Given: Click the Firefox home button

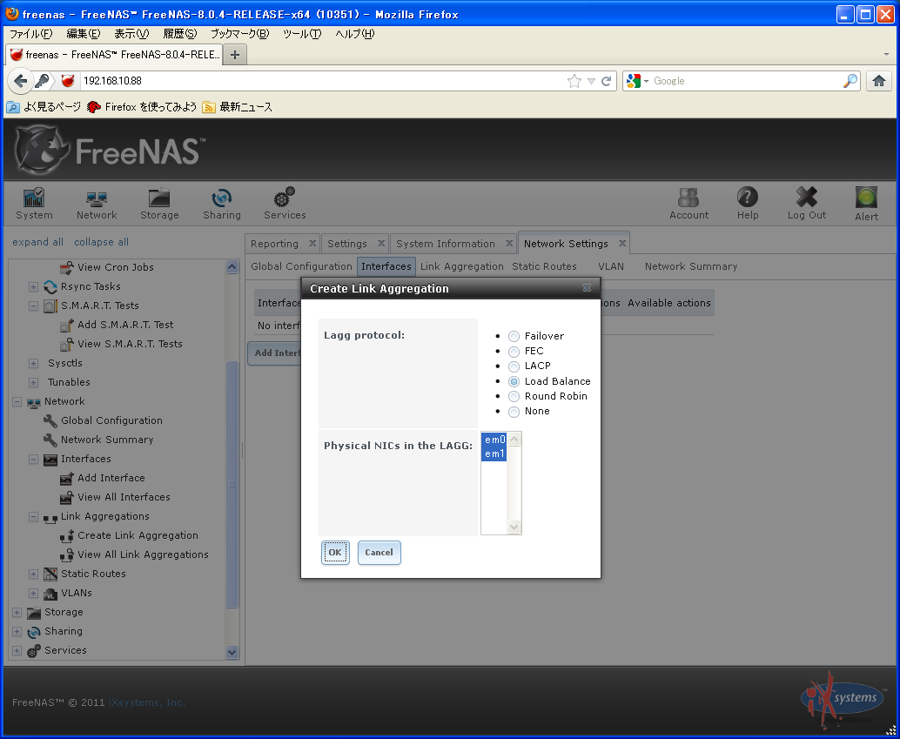Looking at the screenshot, I should (x=879, y=81).
